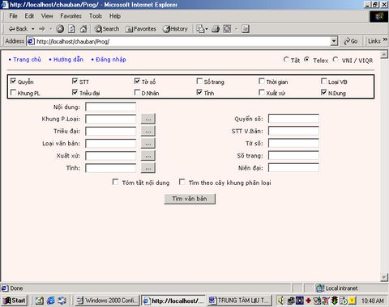
Task: Expand the Back button history arrow
Action: (x=32, y=29)
